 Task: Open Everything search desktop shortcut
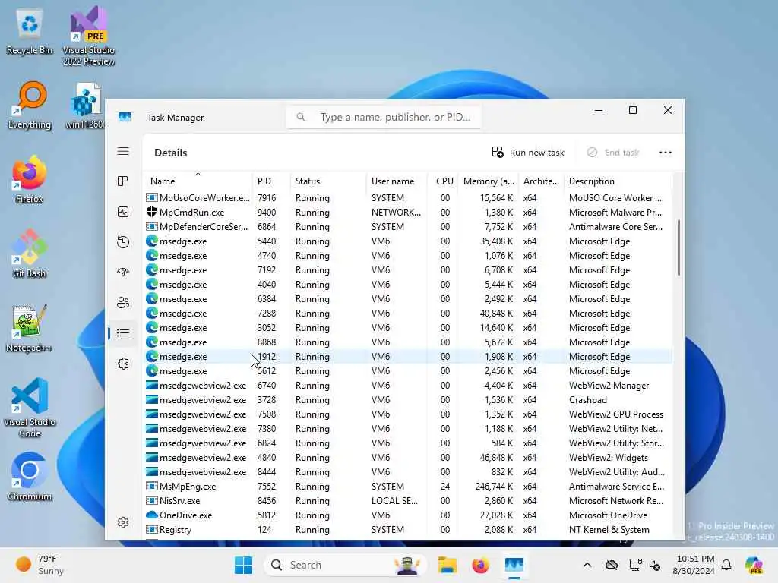point(30,106)
